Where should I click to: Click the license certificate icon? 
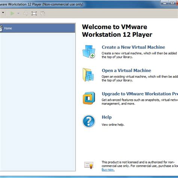click(x=89, y=165)
